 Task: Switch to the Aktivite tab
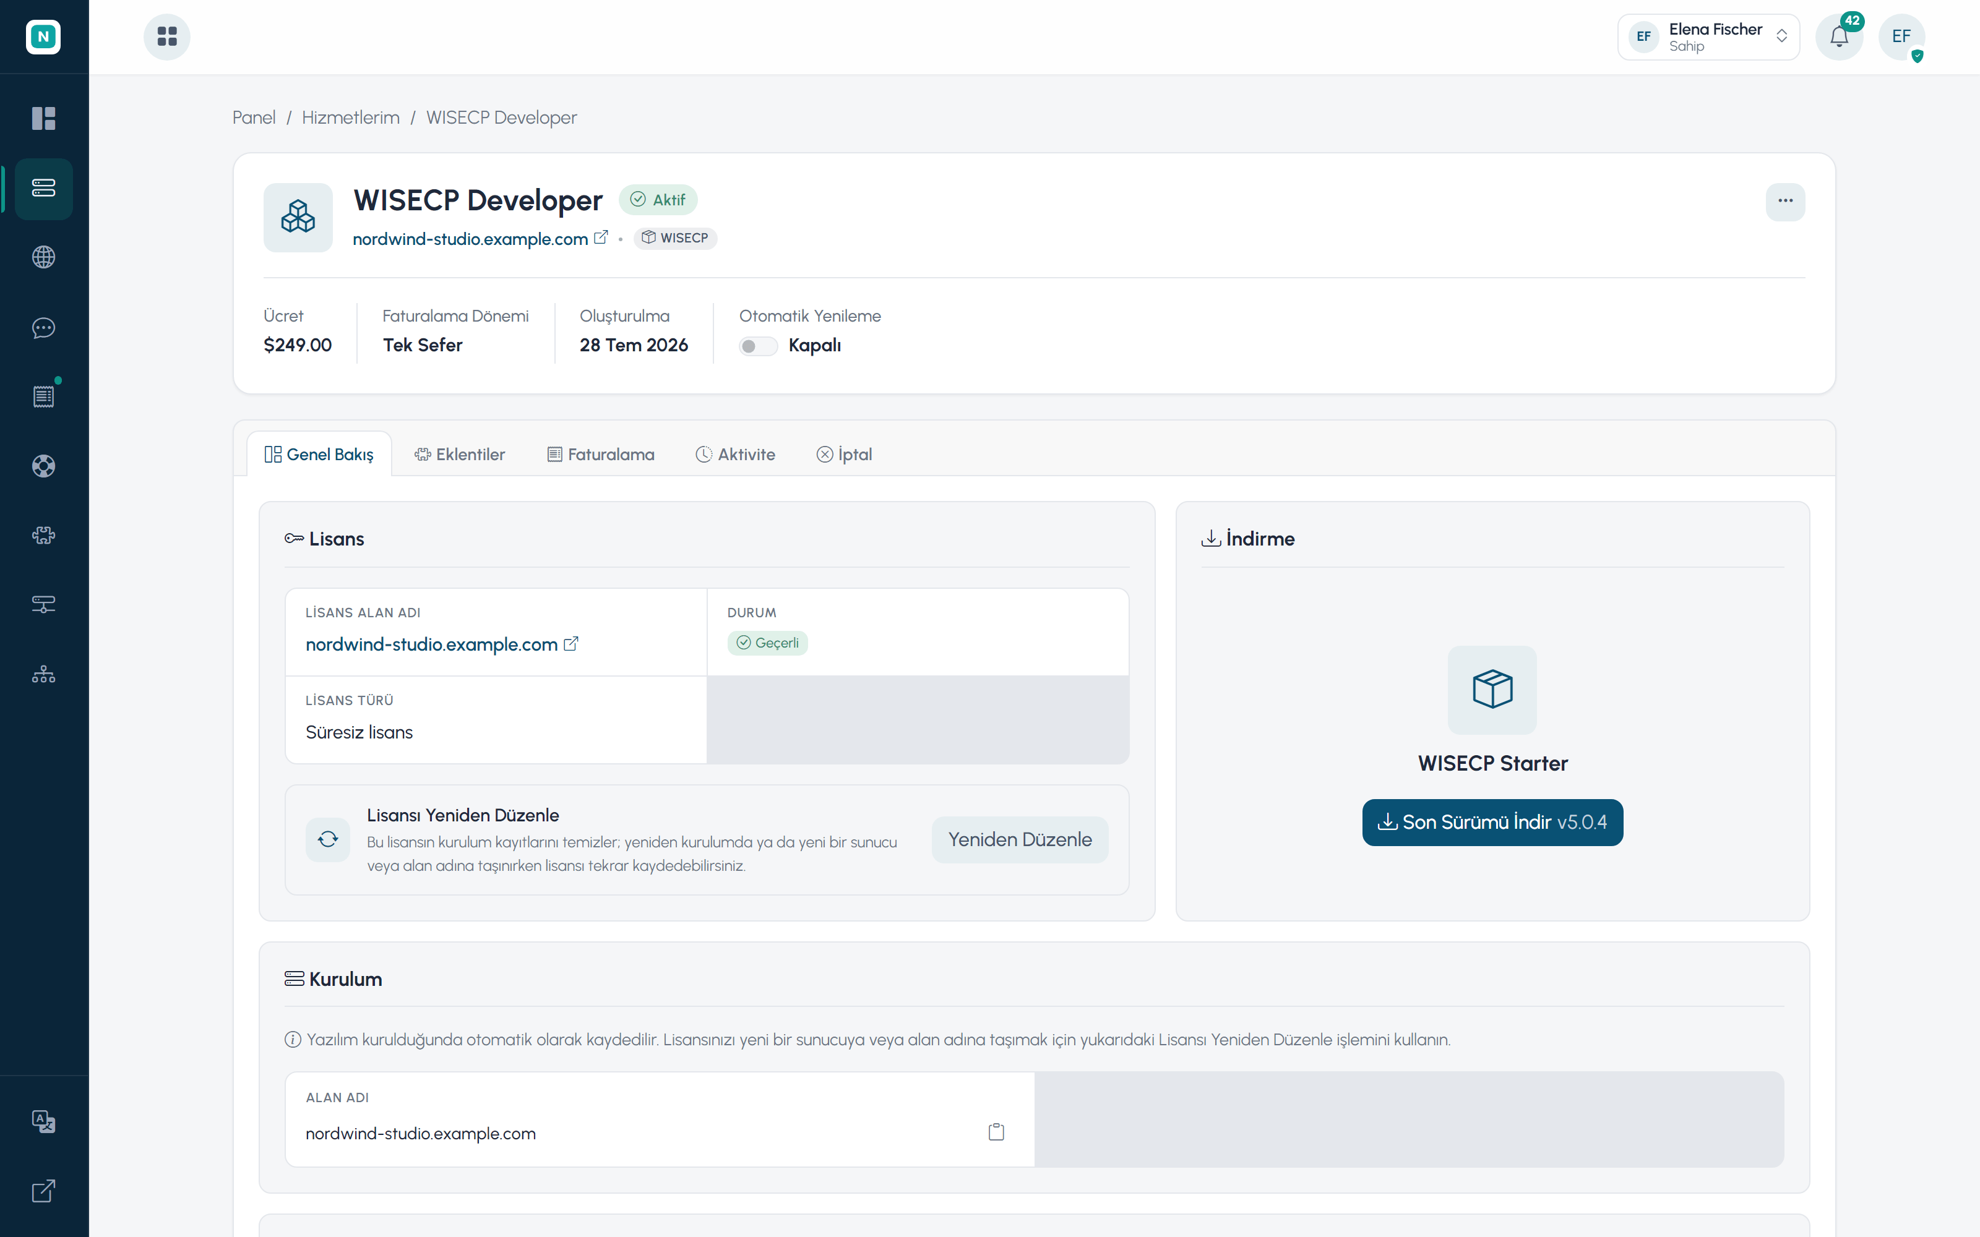click(736, 454)
